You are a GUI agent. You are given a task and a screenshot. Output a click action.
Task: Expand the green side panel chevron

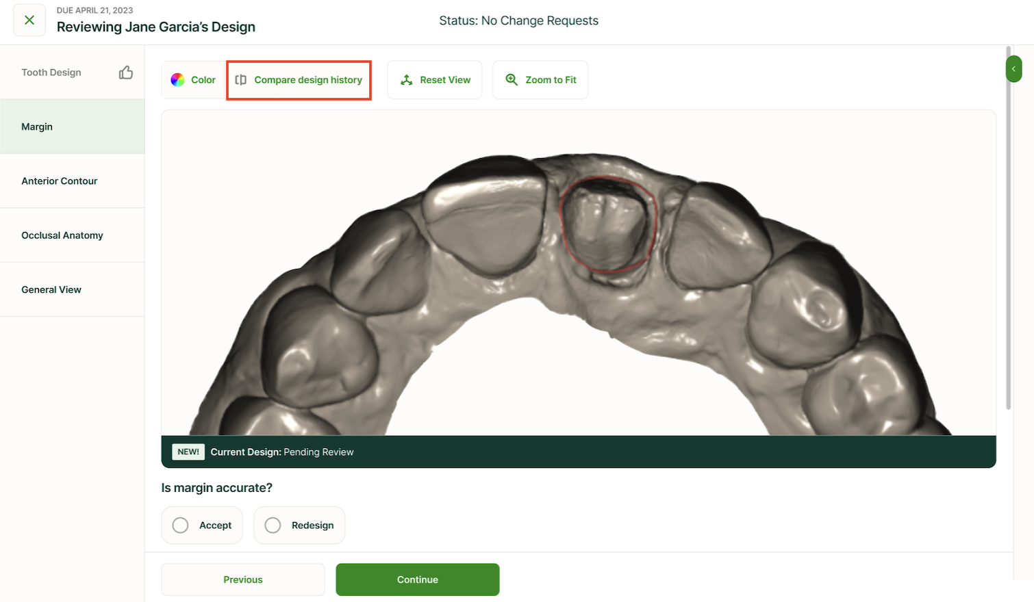[x=1013, y=69]
